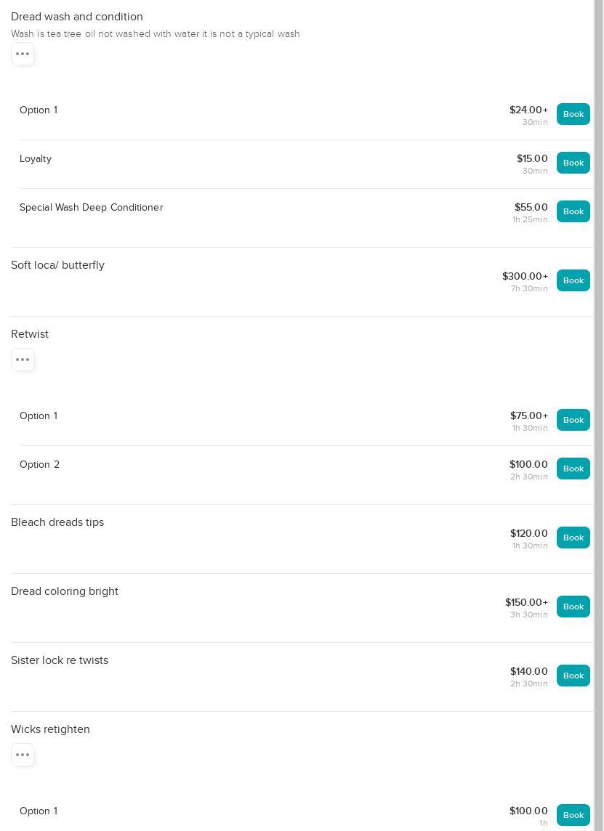The image size is (604, 831).
Task: Open the Retwist three-dots menu
Action: click(x=23, y=360)
